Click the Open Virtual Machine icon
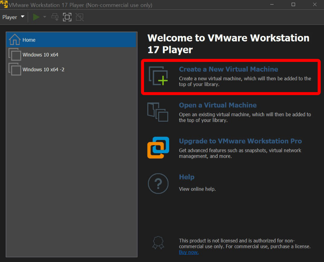 (x=158, y=112)
